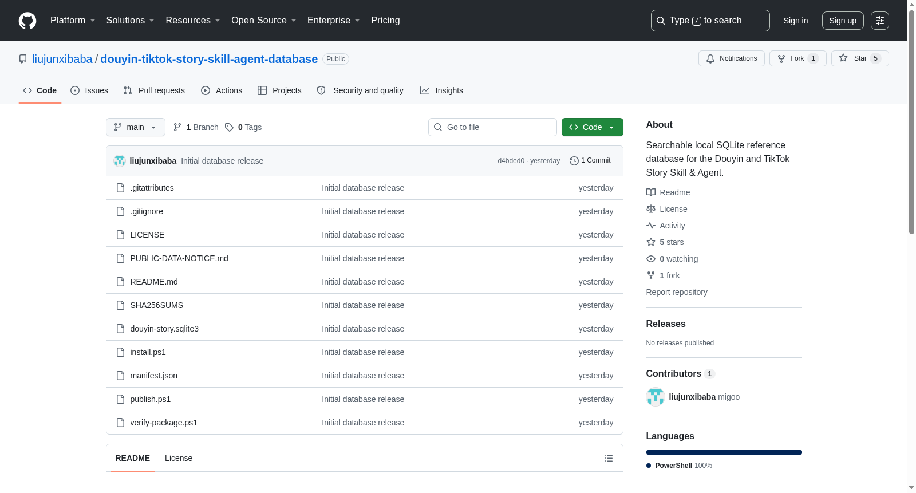Image resolution: width=916 pixels, height=493 pixels.
Task: Expand the Open Source menu
Action: tap(264, 21)
